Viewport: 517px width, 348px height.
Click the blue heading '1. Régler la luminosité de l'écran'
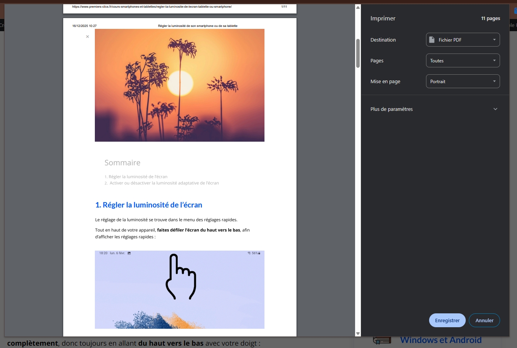coord(148,205)
